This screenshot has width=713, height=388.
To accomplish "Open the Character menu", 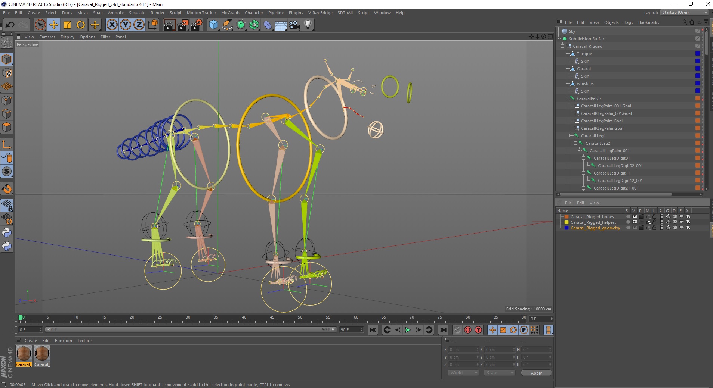I will [254, 13].
